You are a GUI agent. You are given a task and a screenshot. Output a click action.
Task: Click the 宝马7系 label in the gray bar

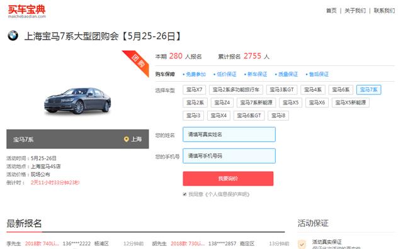tap(23, 140)
